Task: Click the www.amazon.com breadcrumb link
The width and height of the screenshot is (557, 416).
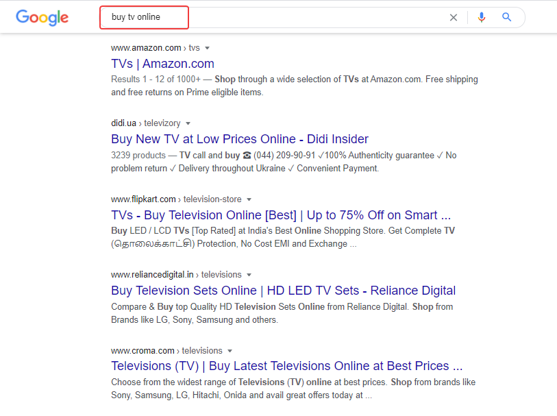Action: tap(145, 48)
